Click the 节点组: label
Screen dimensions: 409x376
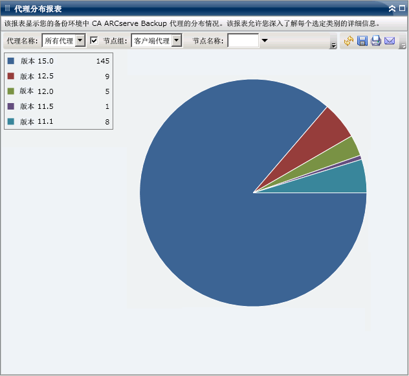pos(115,41)
